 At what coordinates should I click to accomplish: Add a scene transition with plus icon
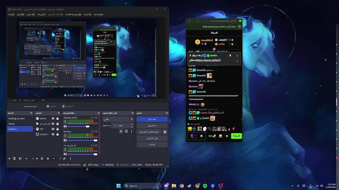pyautogui.click(x=121, y=131)
